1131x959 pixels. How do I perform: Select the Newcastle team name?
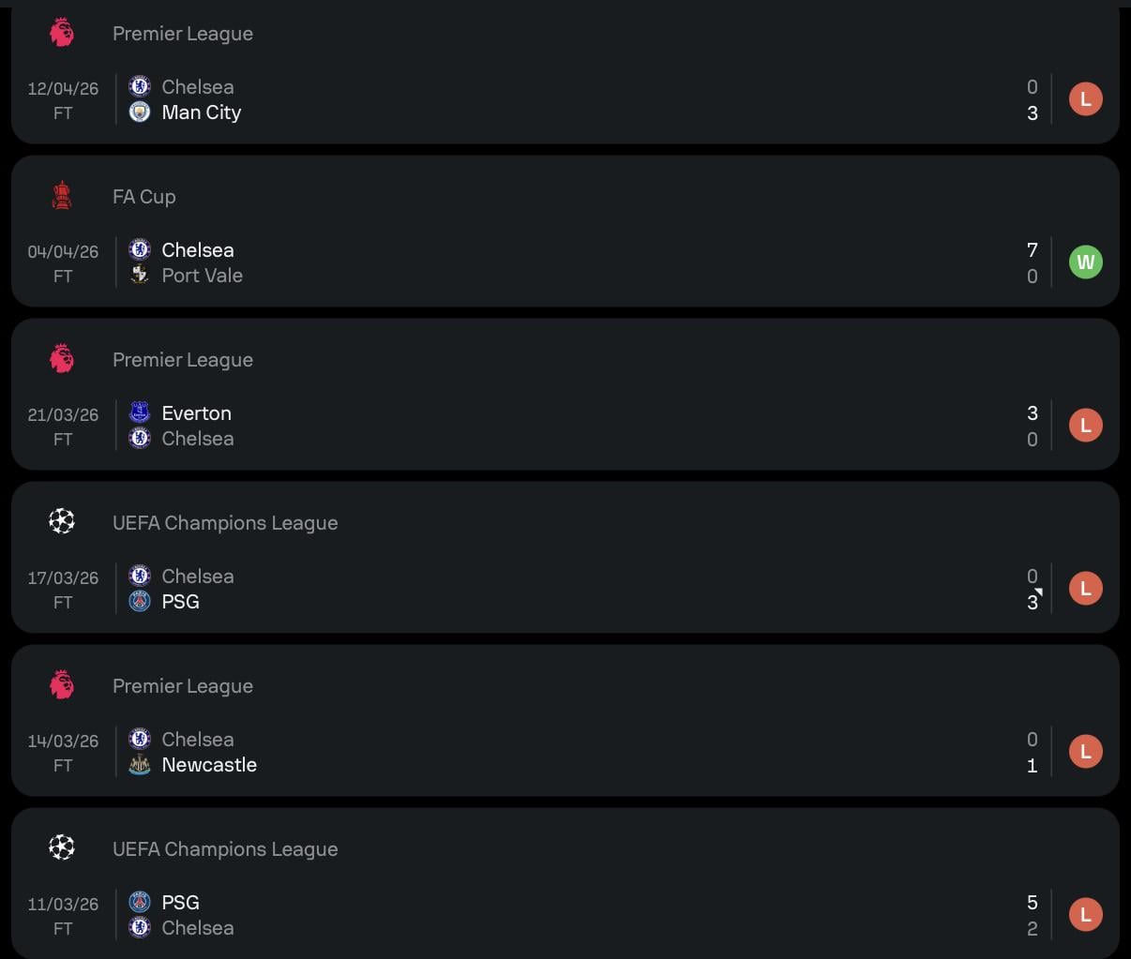[209, 765]
